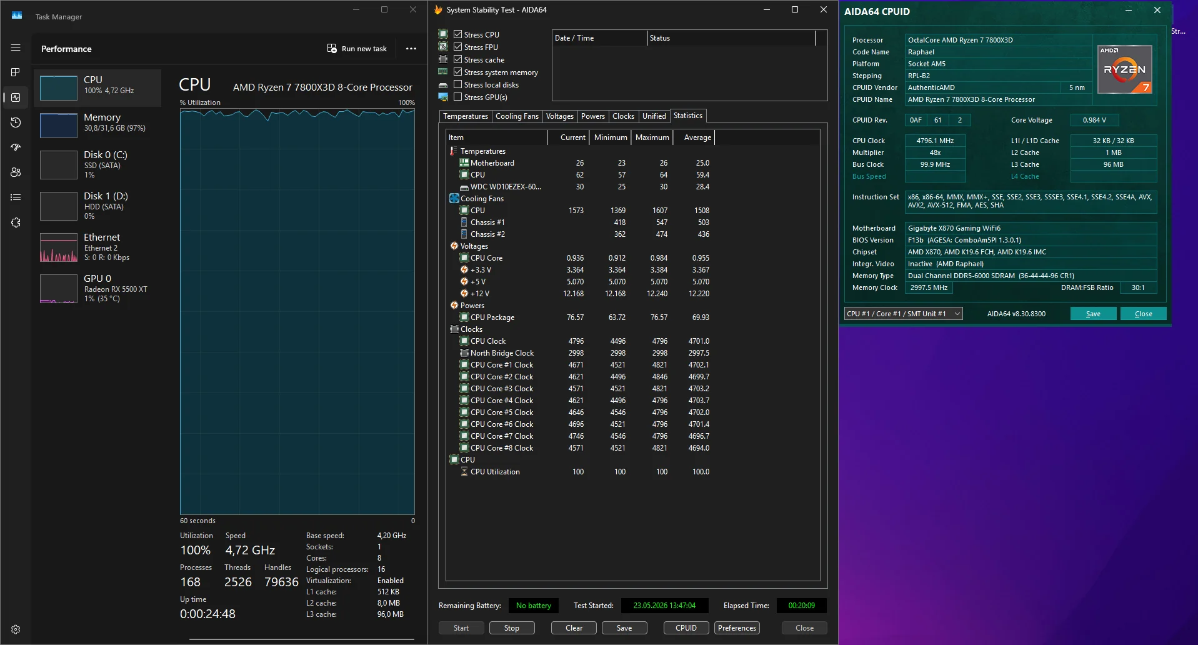
Task: Click Save in System Stability Test
Action: point(624,628)
